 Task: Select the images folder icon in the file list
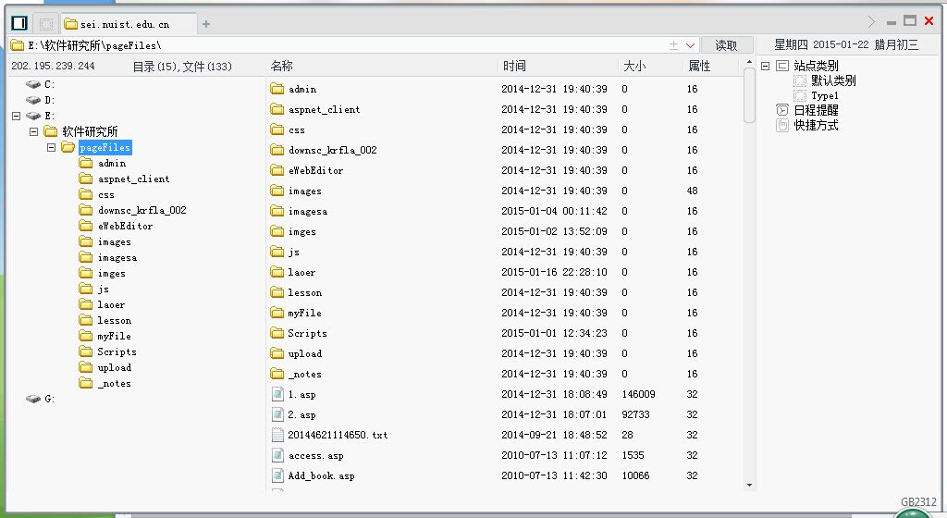(277, 191)
